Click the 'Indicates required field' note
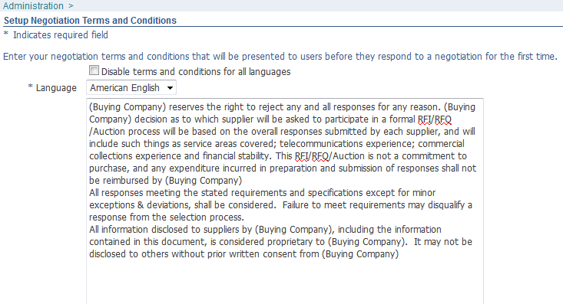Viewport: 563px width, 304px height. [x=61, y=35]
